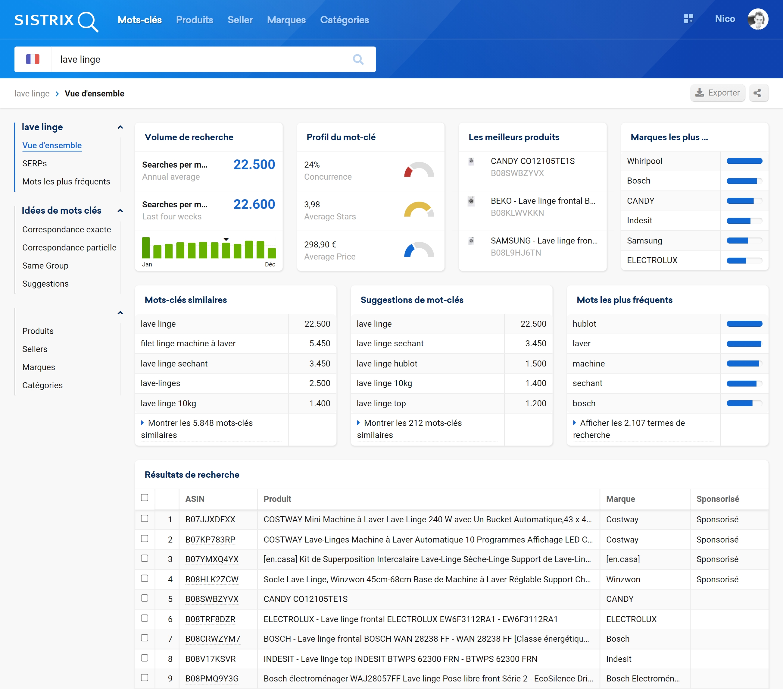Sort by the Marque column header
Image resolution: width=783 pixels, height=689 pixels.
(x=621, y=499)
